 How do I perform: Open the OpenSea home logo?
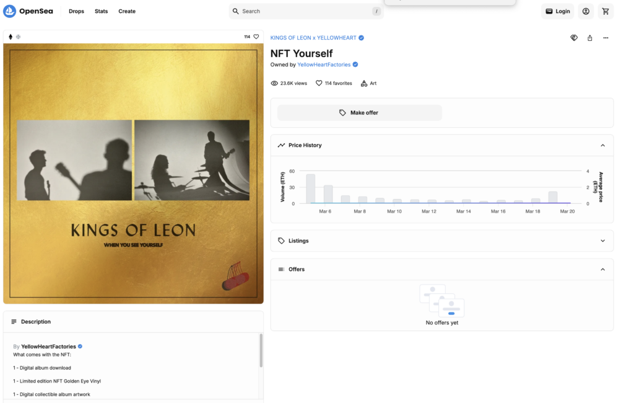tap(28, 11)
